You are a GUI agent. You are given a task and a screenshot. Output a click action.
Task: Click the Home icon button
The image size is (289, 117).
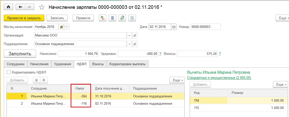click(x=8, y=7)
